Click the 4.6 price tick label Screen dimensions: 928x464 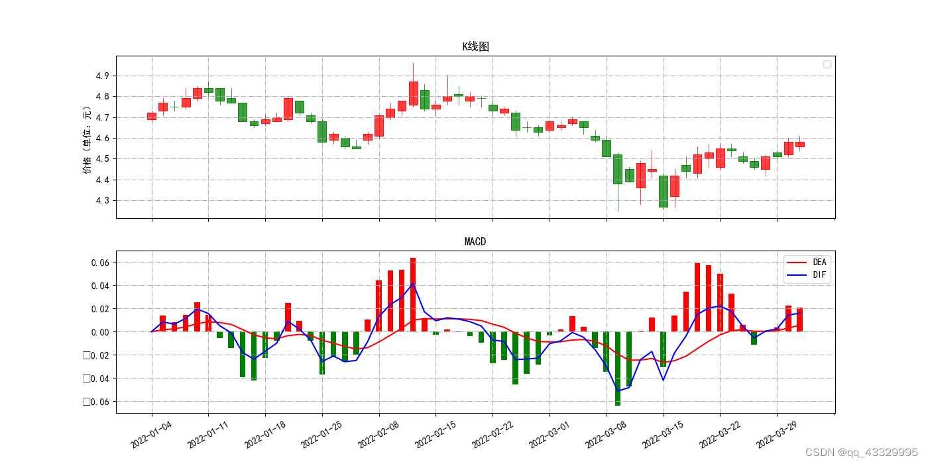coord(103,138)
